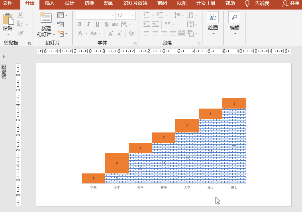
Task: Click the Decrease List Level icon
Action: (147, 24)
